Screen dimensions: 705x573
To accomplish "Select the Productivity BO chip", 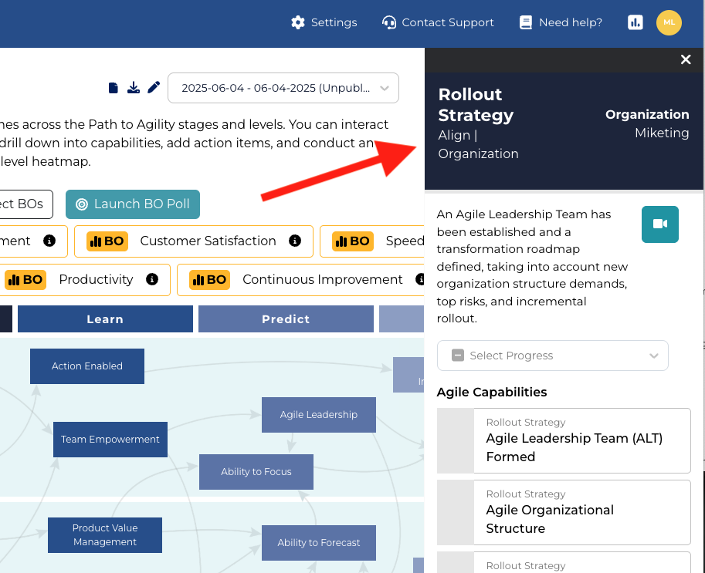I will pos(86,280).
